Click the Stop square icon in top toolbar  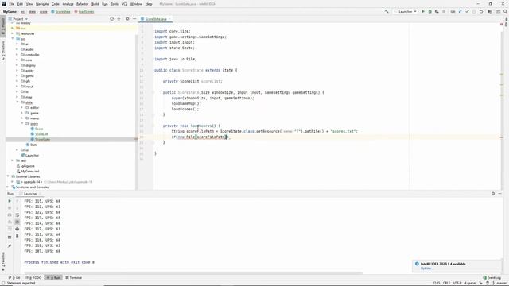point(444,11)
